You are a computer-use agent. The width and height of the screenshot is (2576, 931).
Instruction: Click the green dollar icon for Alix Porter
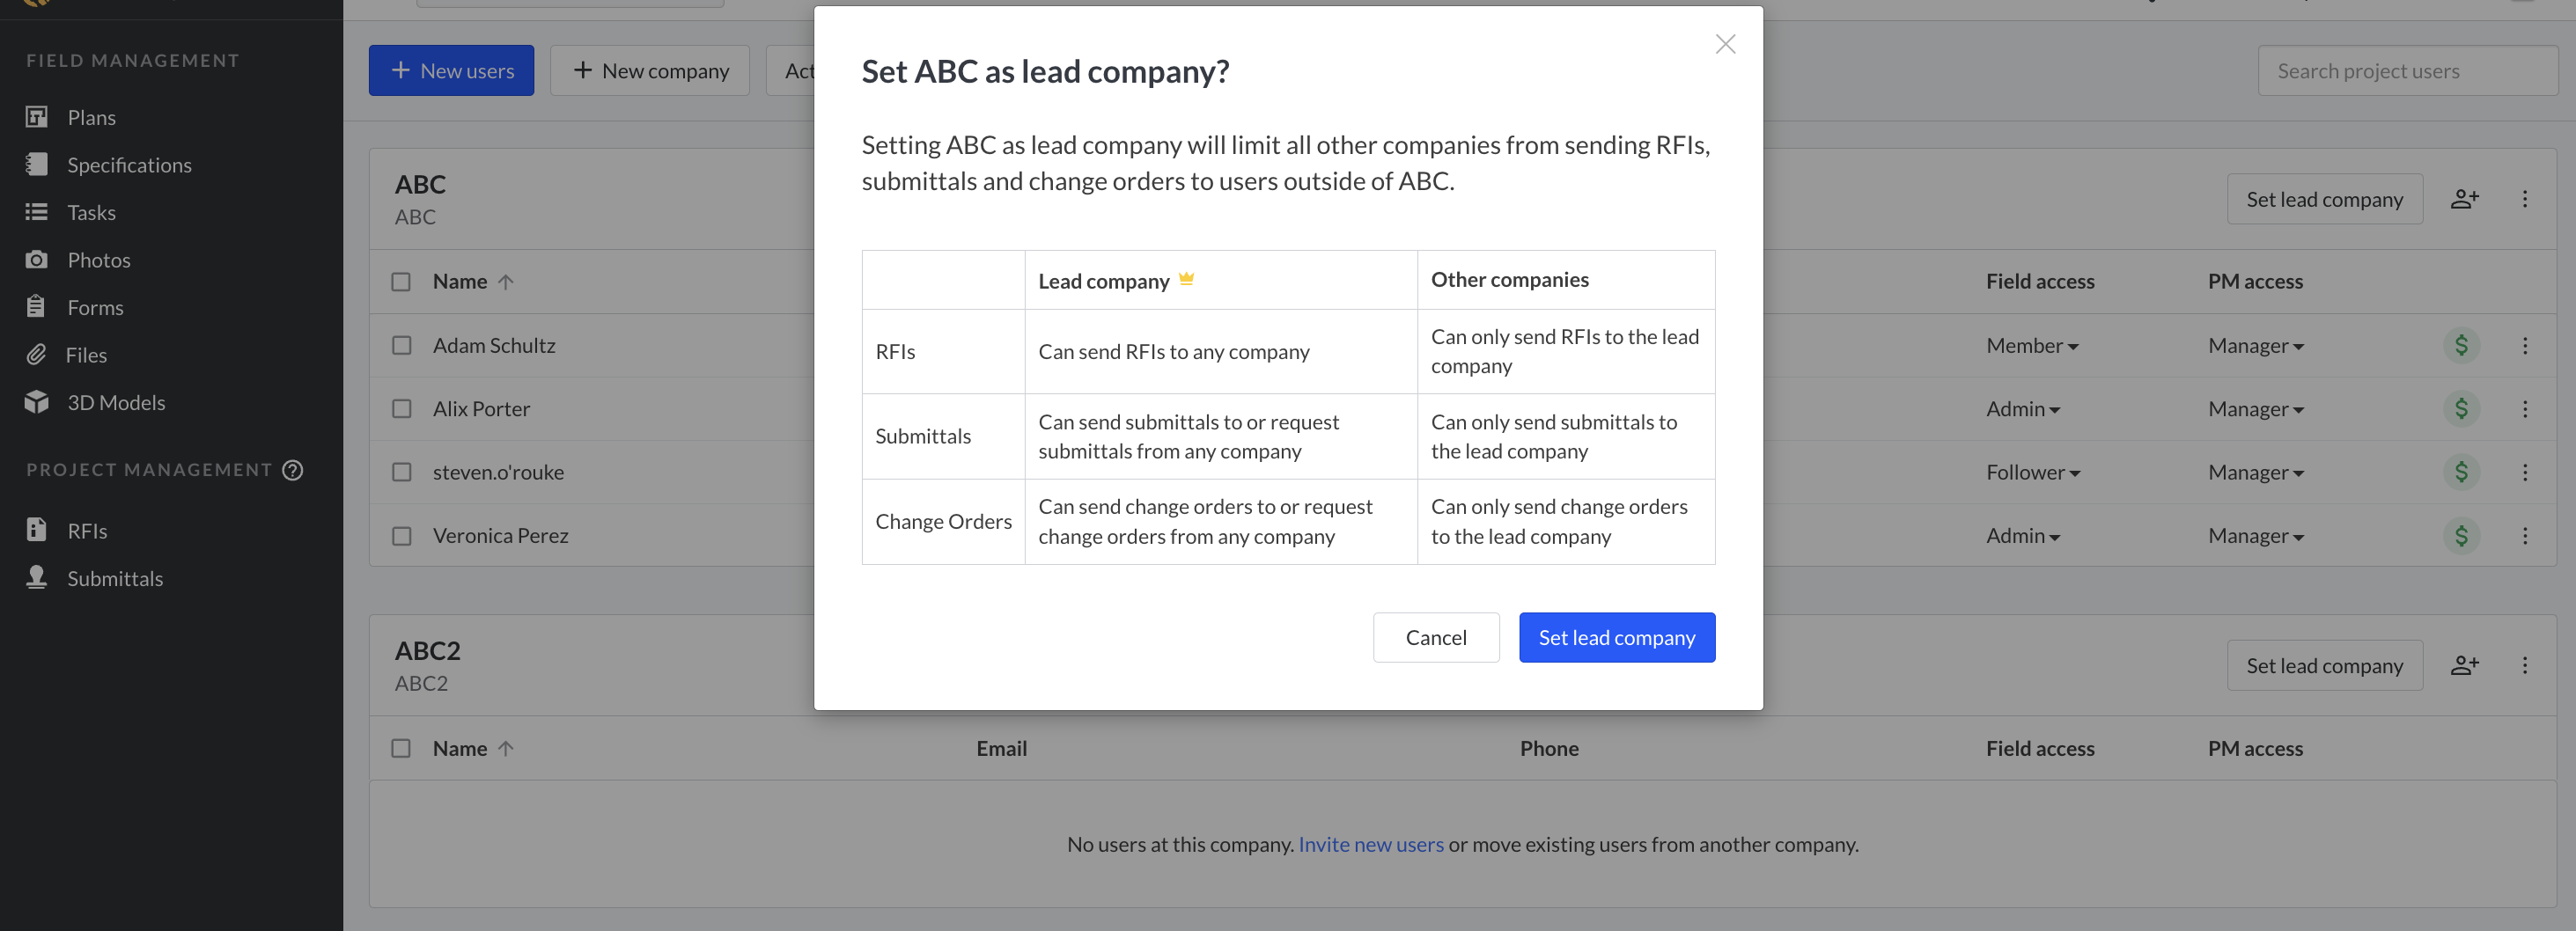pyautogui.click(x=2460, y=409)
